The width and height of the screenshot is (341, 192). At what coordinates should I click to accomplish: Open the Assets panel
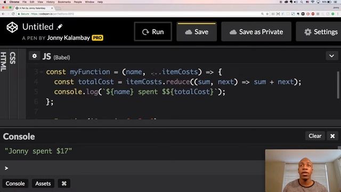click(43, 183)
